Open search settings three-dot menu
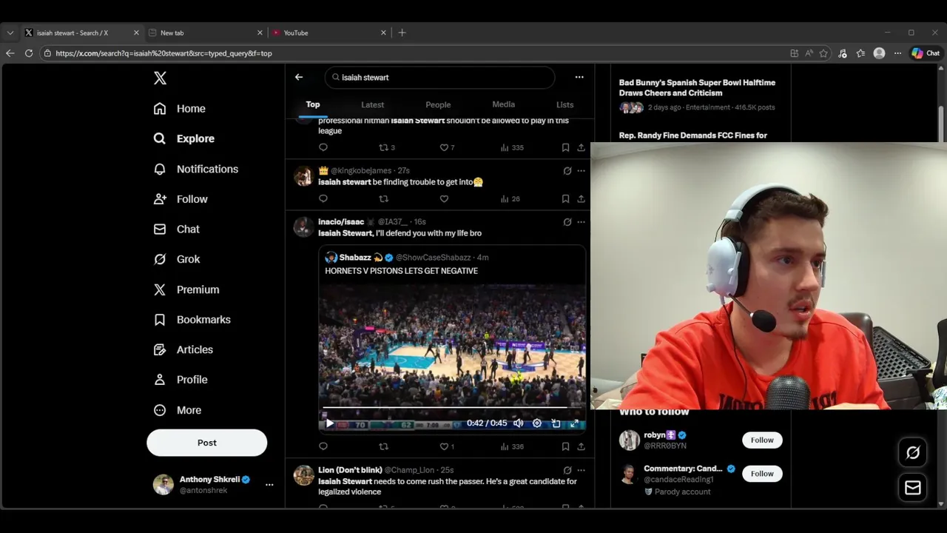Viewport: 947px width, 533px height. (579, 77)
